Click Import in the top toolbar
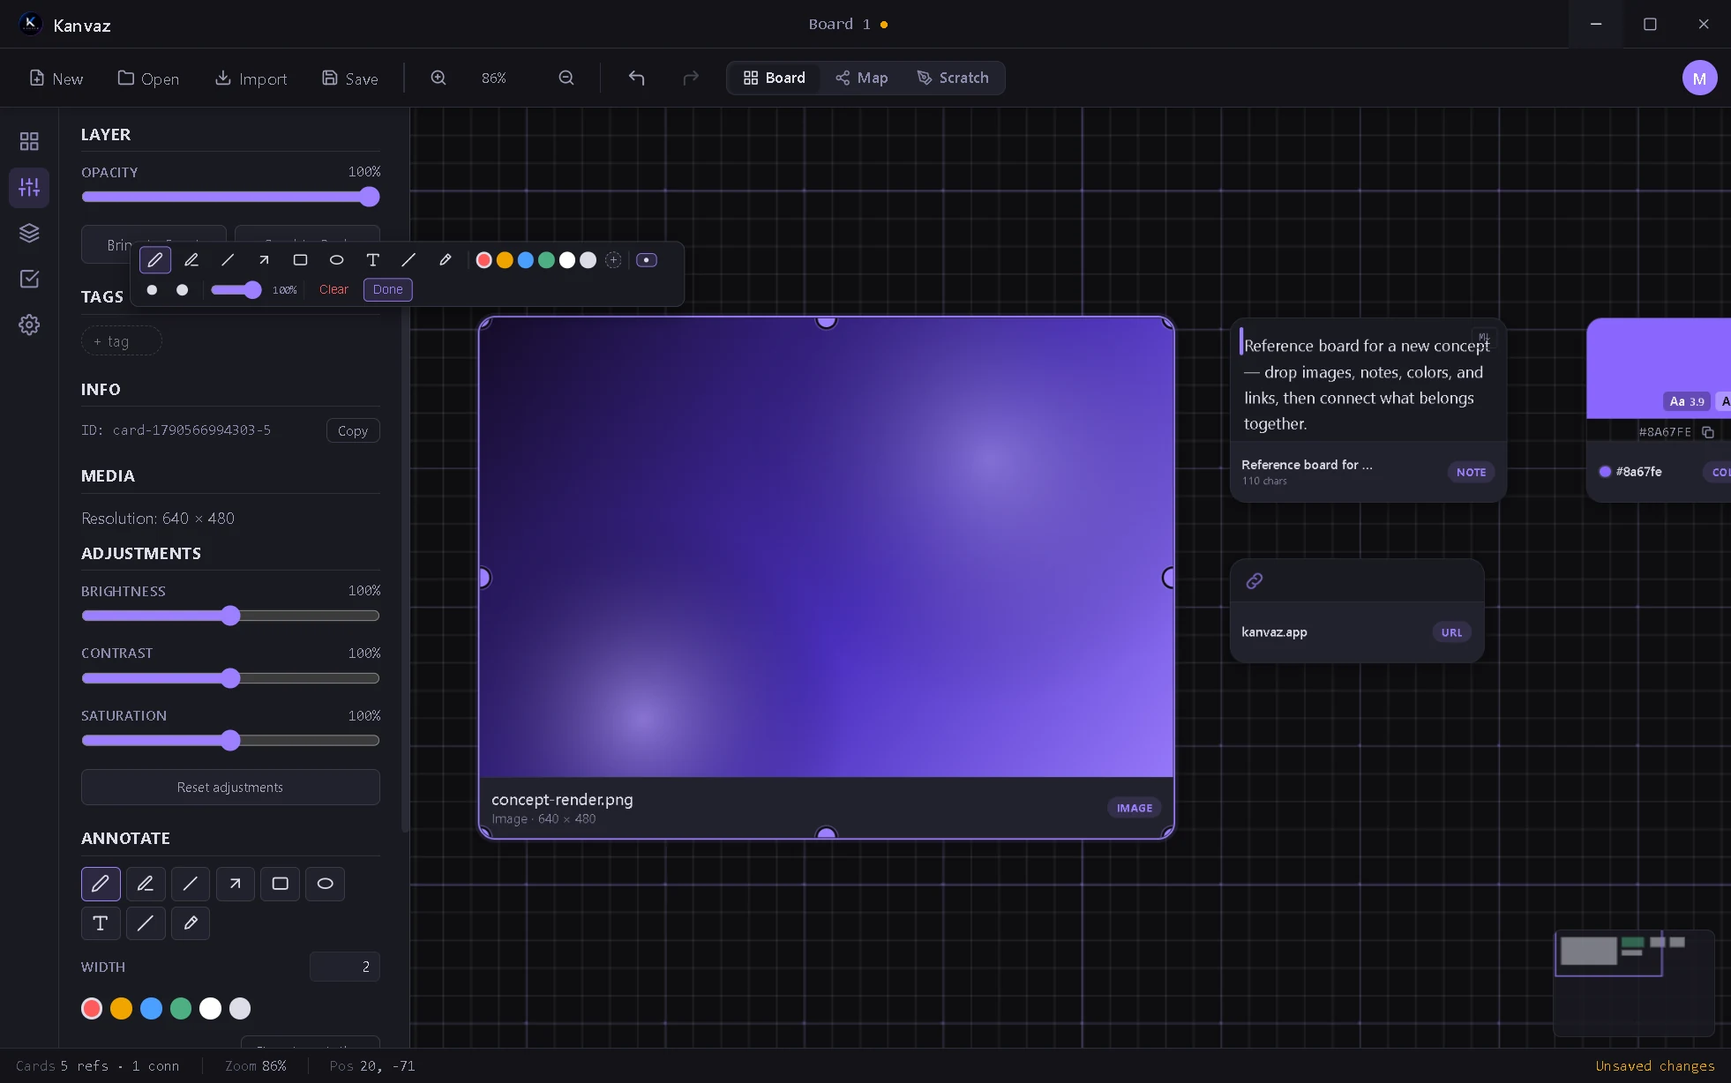Image resolution: width=1731 pixels, height=1083 pixels. [x=251, y=78]
